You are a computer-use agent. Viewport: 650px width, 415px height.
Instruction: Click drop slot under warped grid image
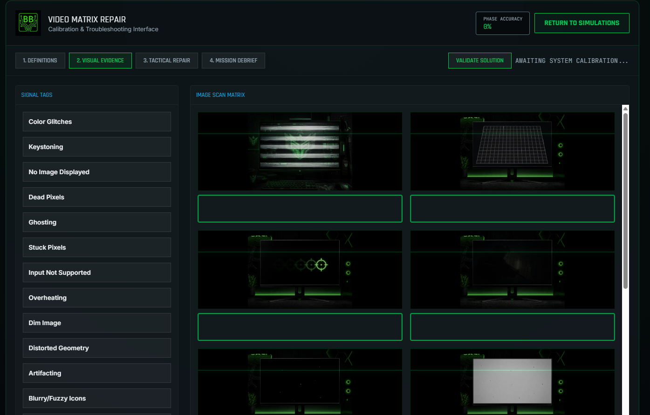[513, 209]
